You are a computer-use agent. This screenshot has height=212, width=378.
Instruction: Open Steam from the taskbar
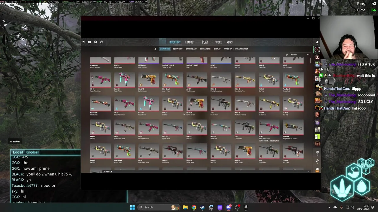(x=202, y=207)
